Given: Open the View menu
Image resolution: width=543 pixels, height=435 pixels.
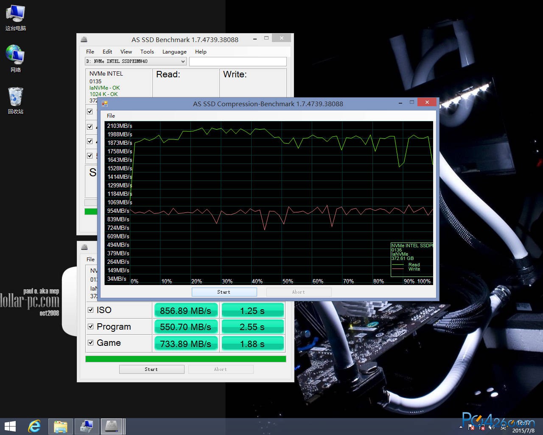Looking at the screenshot, I should (126, 51).
